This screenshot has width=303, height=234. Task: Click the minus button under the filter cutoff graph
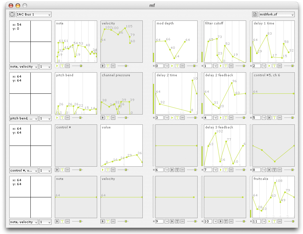tap(231, 66)
